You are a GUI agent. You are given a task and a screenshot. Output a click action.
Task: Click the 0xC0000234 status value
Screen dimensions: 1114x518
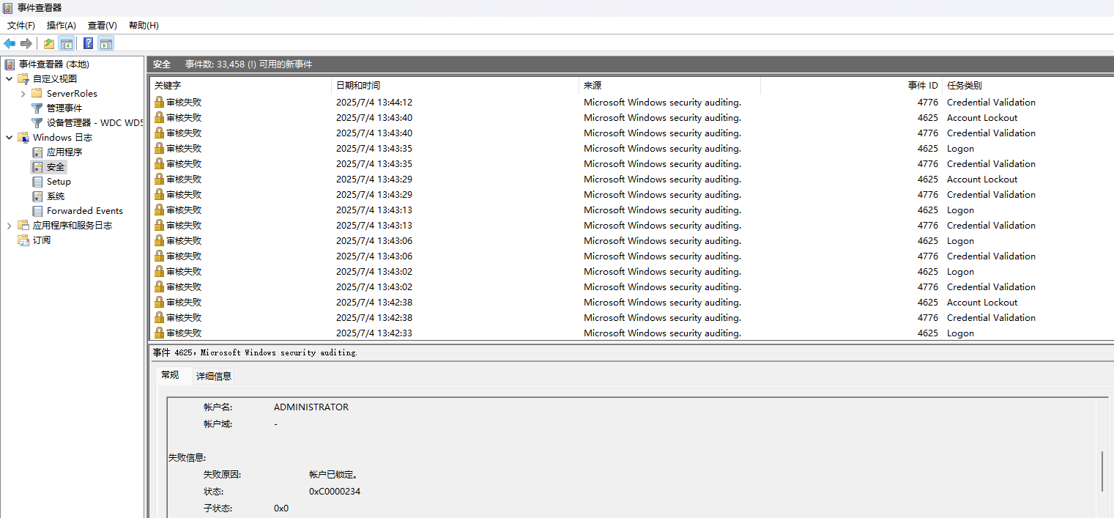click(335, 492)
